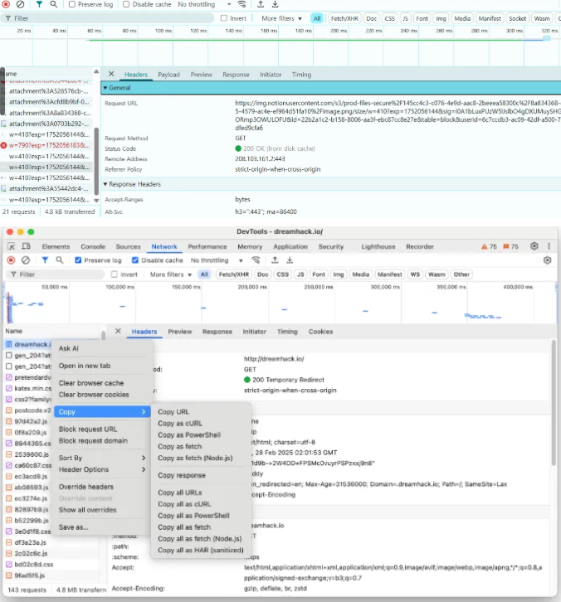Screen dimensions: 561x602
Task: Click the Filter input in upper panel
Action: [107, 18]
